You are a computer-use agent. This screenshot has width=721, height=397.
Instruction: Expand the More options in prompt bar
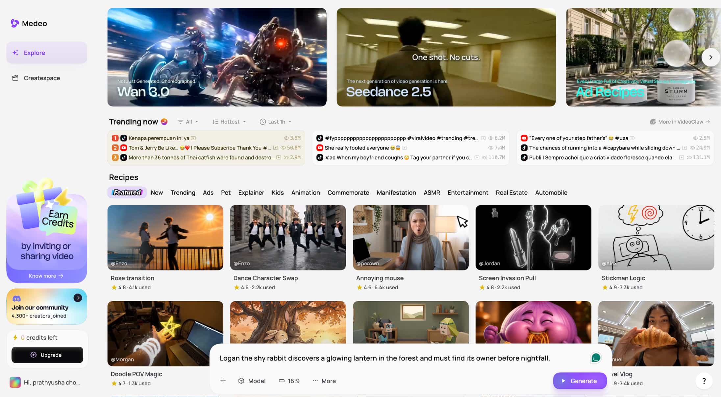pos(324,381)
